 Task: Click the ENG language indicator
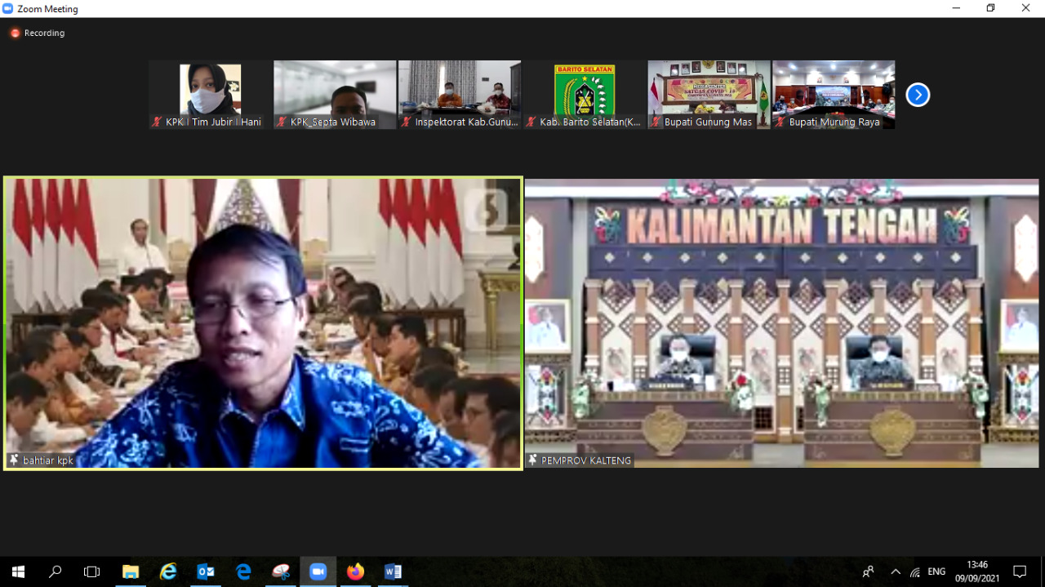click(x=936, y=571)
